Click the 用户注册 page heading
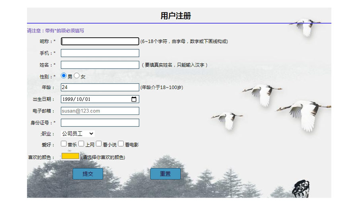The image size is (358, 202). pyautogui.click(x=176, y=16)
